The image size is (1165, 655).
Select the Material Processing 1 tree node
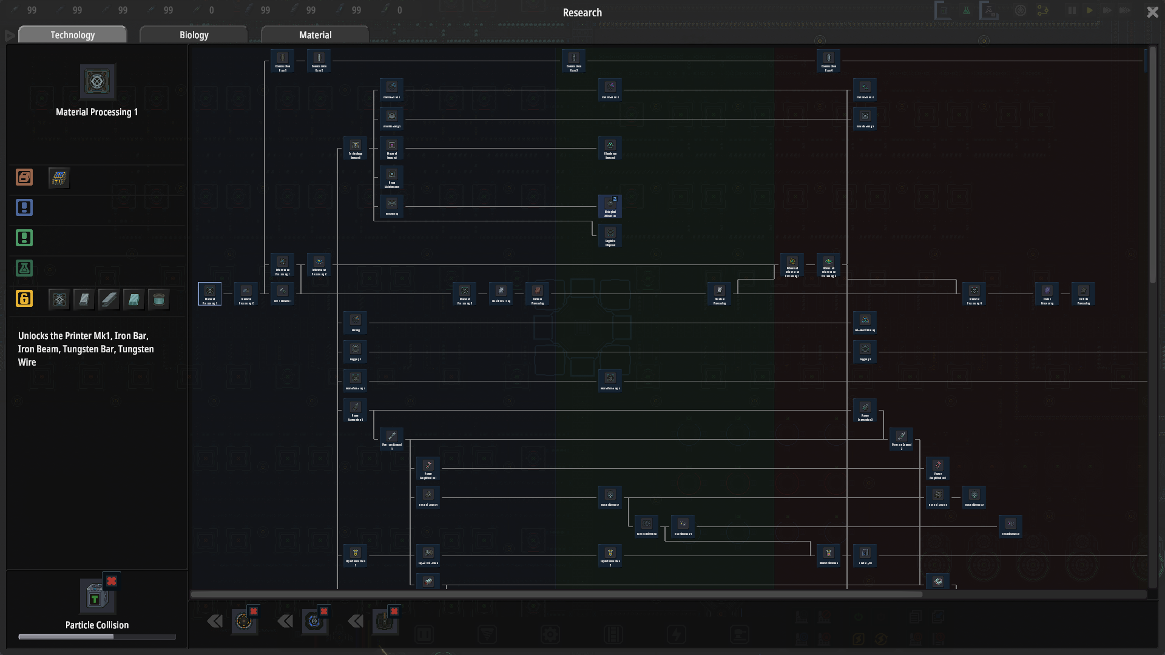[x=210, y=294]
